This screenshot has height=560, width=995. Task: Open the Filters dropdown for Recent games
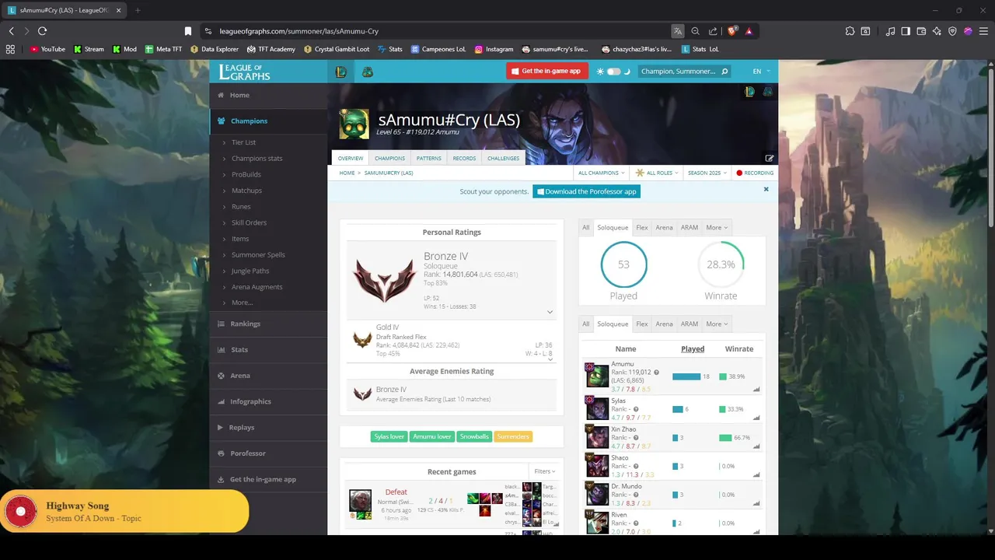tap(544, 471)
